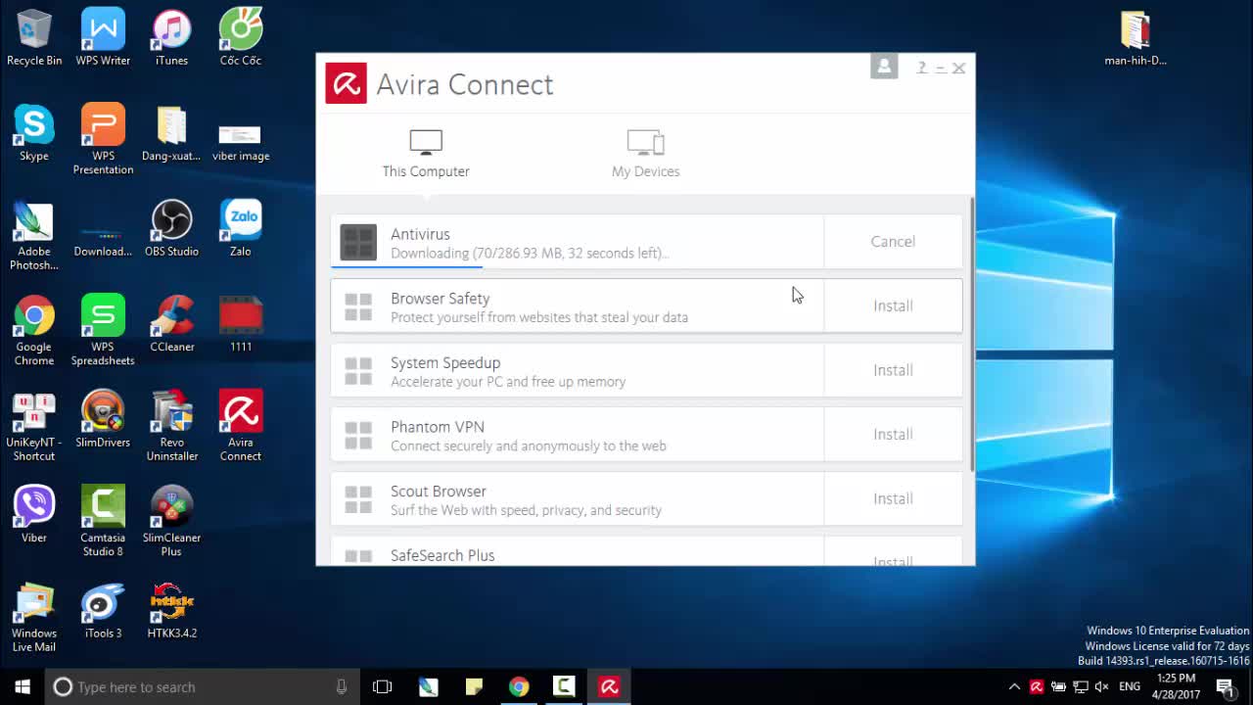The image size is (1253, 705).
Task: Select WPS Writer desktop shortcut
Action: pos(103,38)
